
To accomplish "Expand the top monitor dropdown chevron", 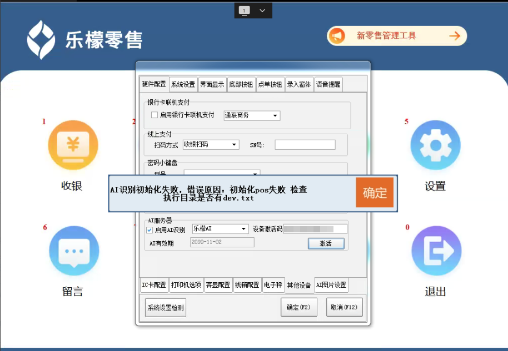I will pyautogui.click(x=262, y=11).
